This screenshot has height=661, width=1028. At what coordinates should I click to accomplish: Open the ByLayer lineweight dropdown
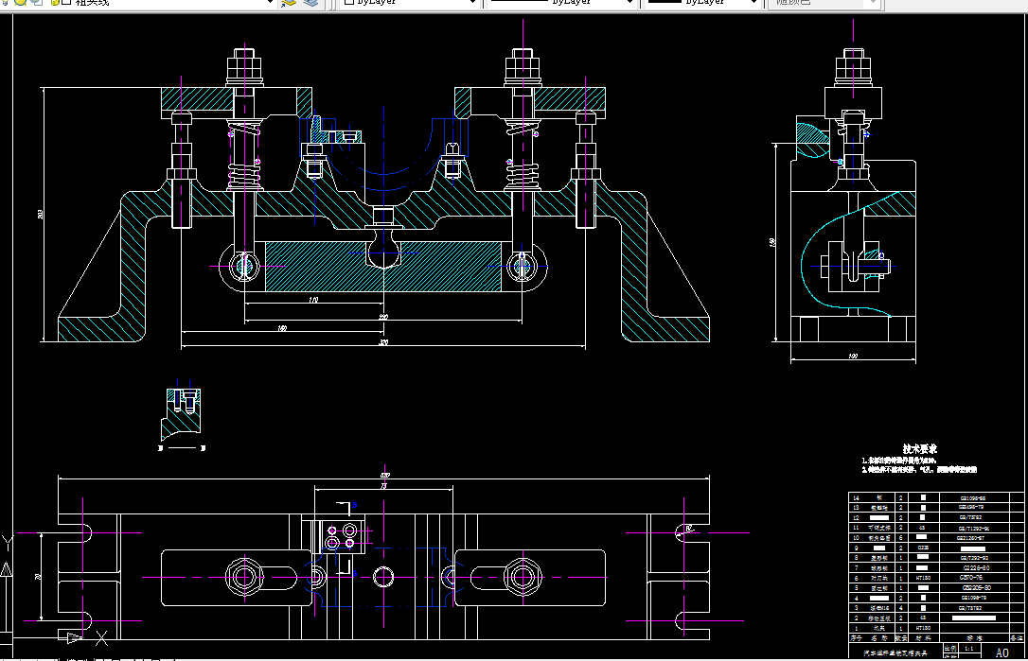click(x=753, y=3)
